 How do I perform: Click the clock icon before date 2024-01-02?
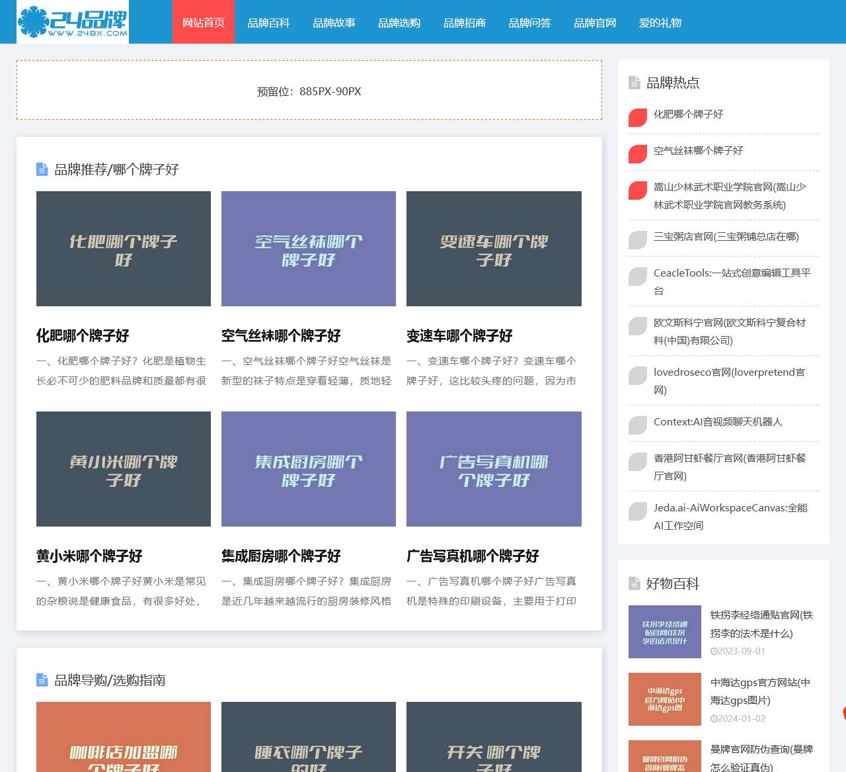[714, 718]
